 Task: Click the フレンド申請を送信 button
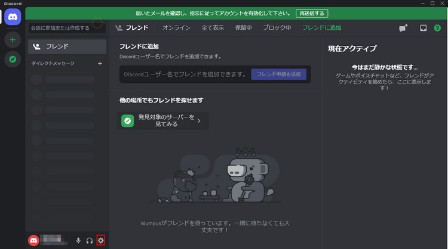pyautogui.click(x=278, y=74)
